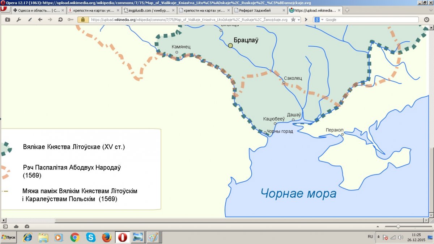Open the new tab plus button
The image size is (434, 244).
pos(347,10)
